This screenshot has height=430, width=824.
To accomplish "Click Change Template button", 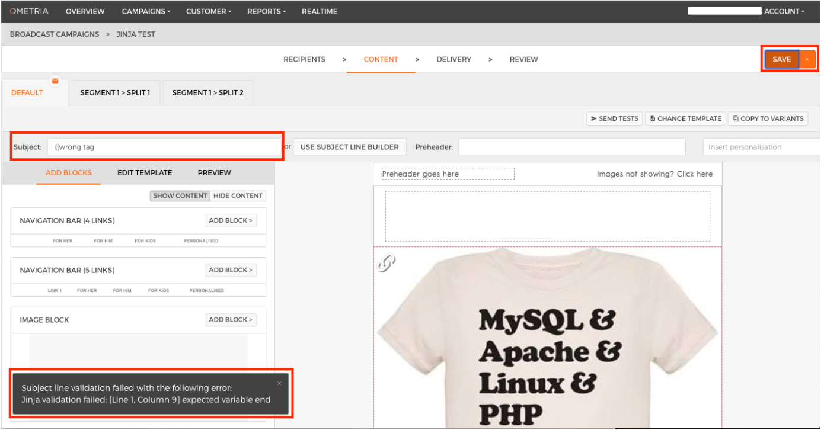I will 685,118.
